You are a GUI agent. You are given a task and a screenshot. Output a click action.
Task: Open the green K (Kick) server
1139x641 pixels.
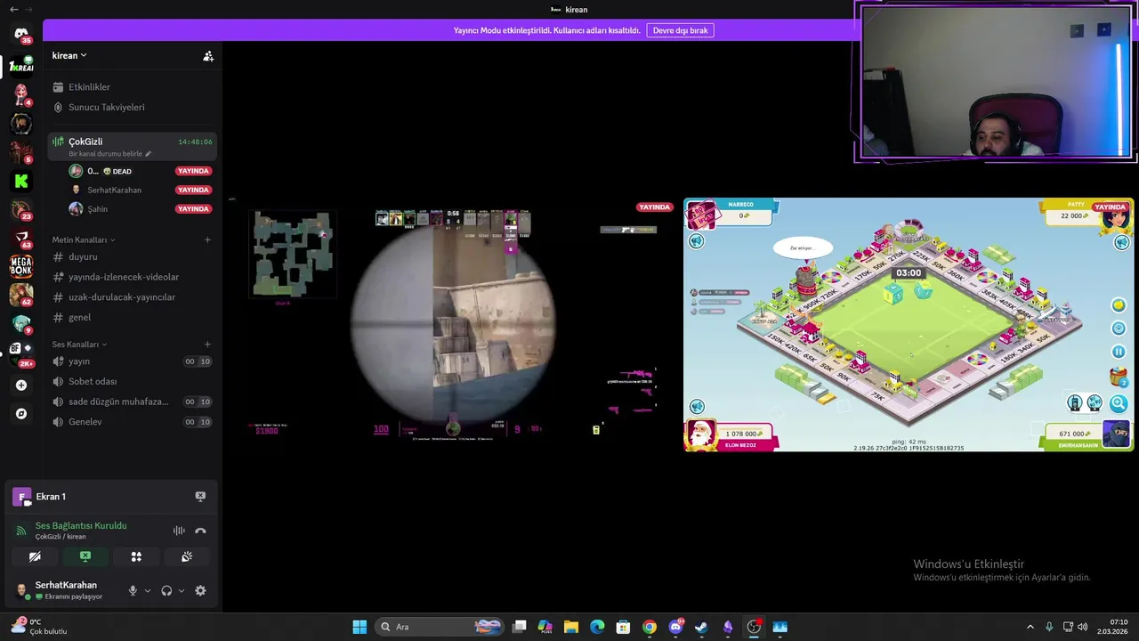[x=21, y=181]
